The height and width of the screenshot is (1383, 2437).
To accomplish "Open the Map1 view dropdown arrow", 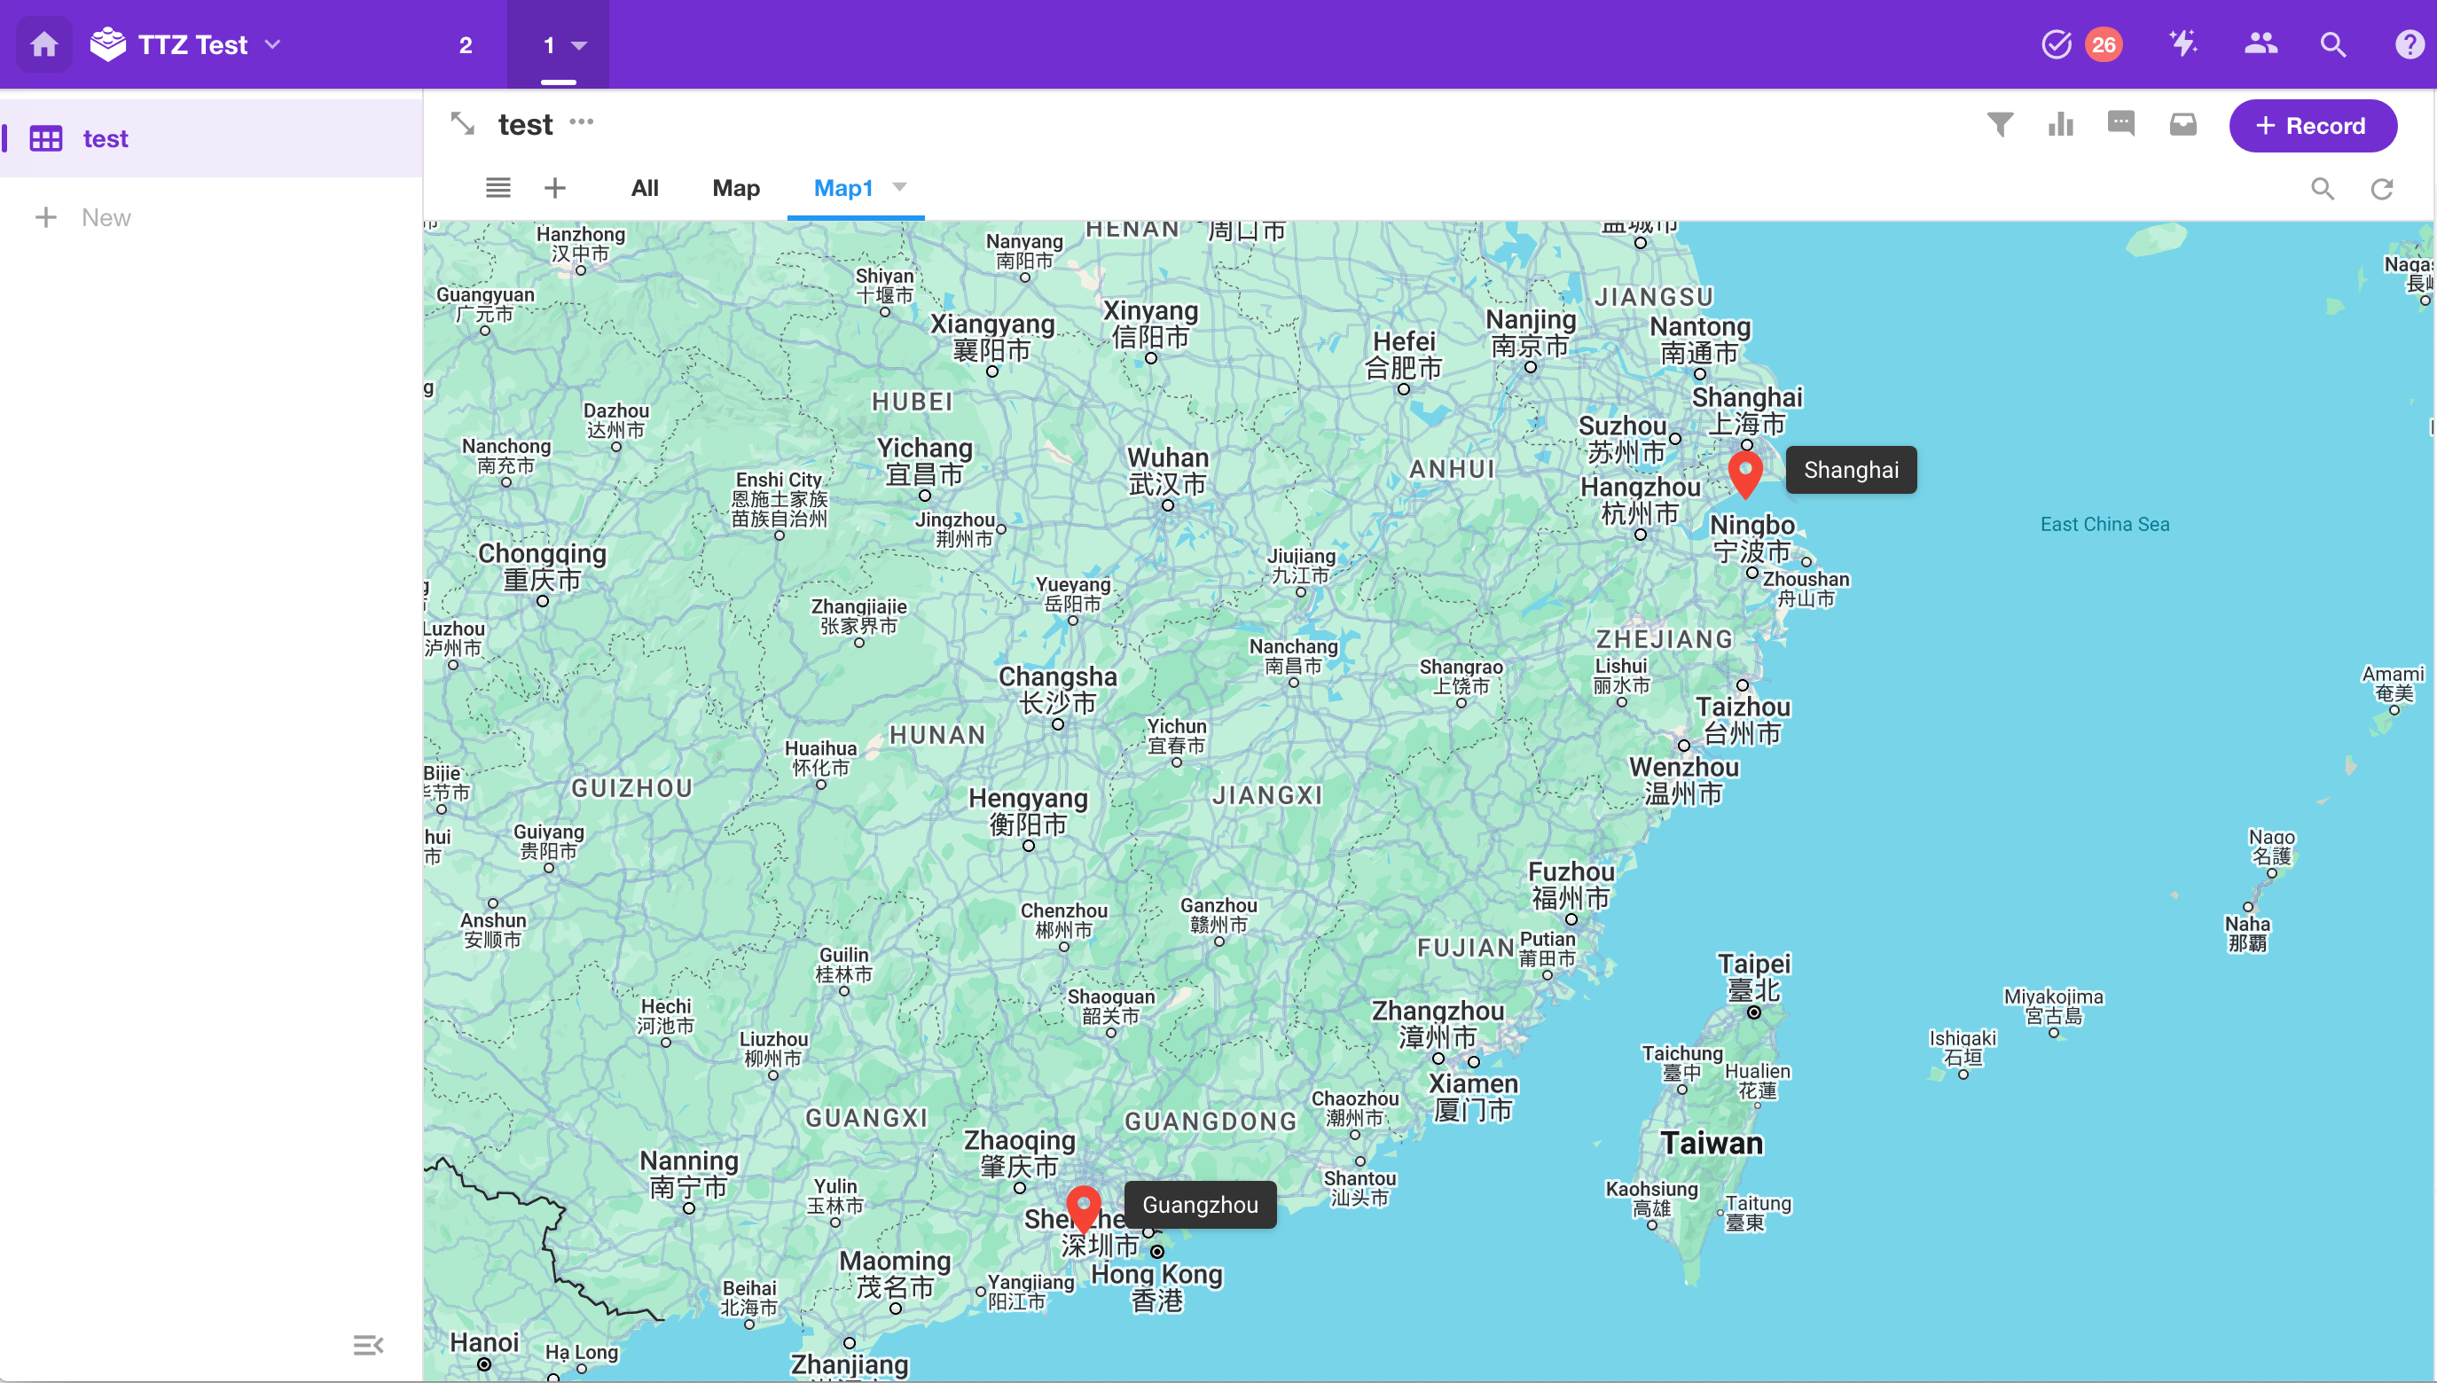I will (900, 187).
